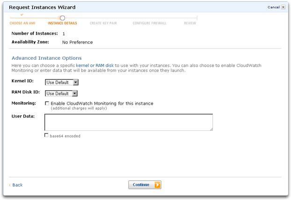The height and width of the screenshot is (200, 291).
Task: Click the checkmark icon above Choose an AMI
Action: 22,14
